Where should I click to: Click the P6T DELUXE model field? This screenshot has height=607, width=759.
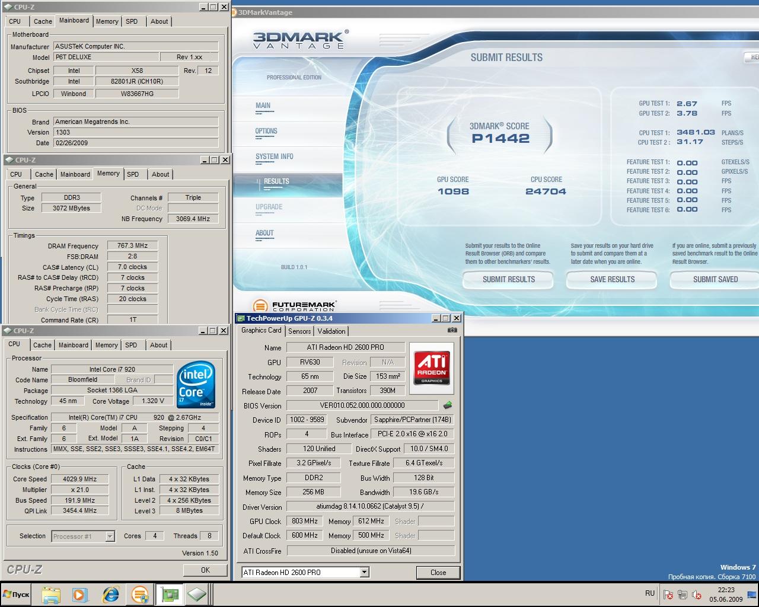click(106, 57)
